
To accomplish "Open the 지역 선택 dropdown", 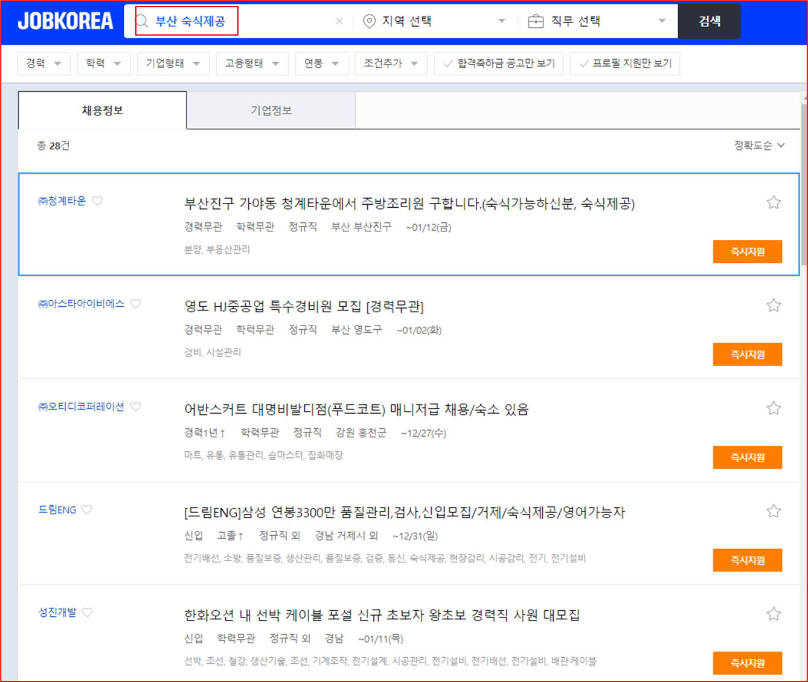I will point(434,21).
